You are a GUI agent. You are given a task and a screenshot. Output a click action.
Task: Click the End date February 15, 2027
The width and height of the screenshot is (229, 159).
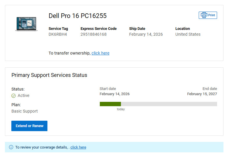pos(202,94)
